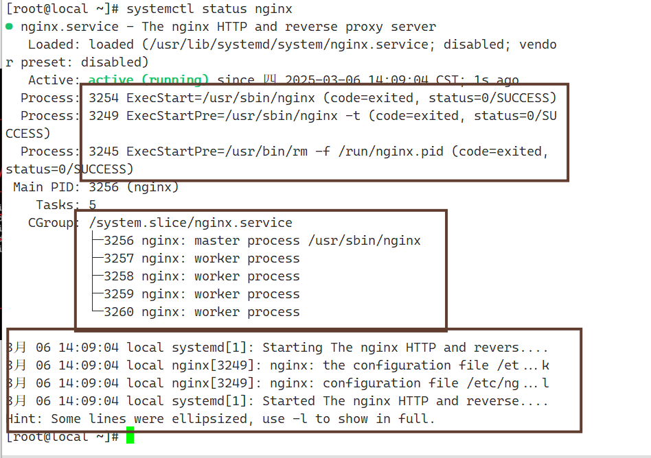Click the green terminal cursor block
This screenshot has height=458, width=651.
[130, 435]
